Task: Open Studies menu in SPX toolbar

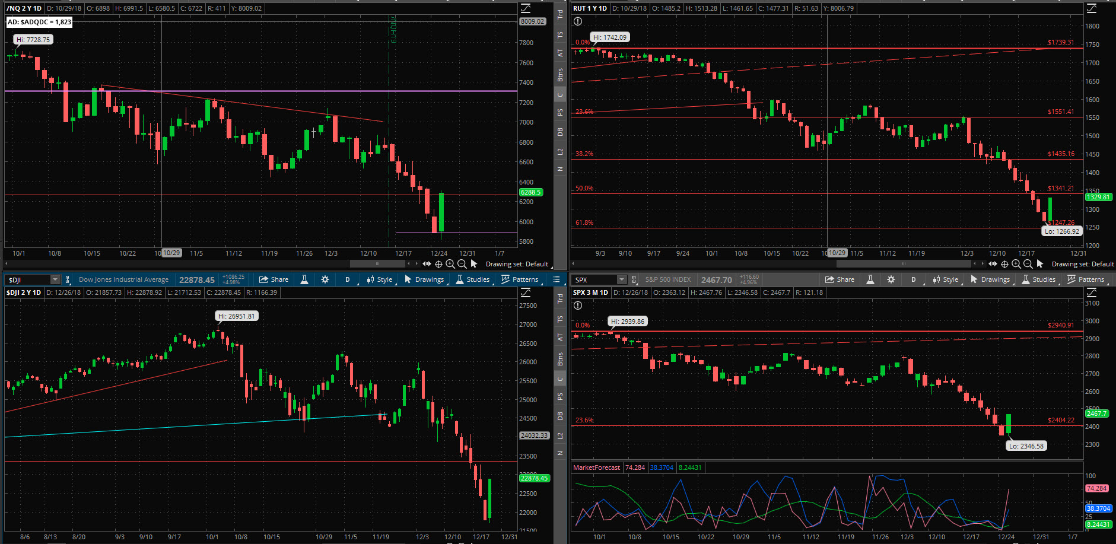Action: [x=1039, y=279]
